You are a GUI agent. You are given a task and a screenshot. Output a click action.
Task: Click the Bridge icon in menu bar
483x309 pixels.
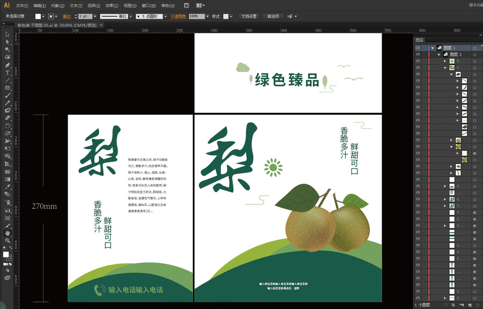(x=186, y=5)
